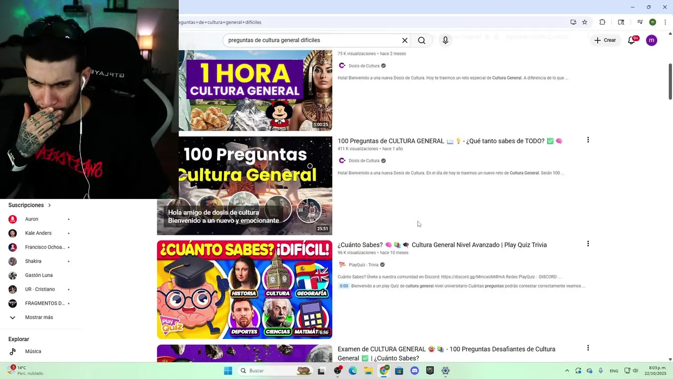This screenshot has height=379, width=673.
Task: Open weather widget 14°C Parc. nublado
Action: pos(26,371)
